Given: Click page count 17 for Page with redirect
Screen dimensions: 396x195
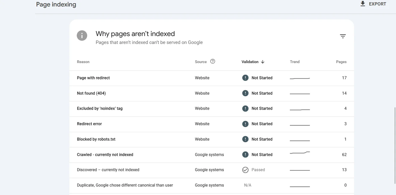Looking at the screenshot, I should (344, 78).
